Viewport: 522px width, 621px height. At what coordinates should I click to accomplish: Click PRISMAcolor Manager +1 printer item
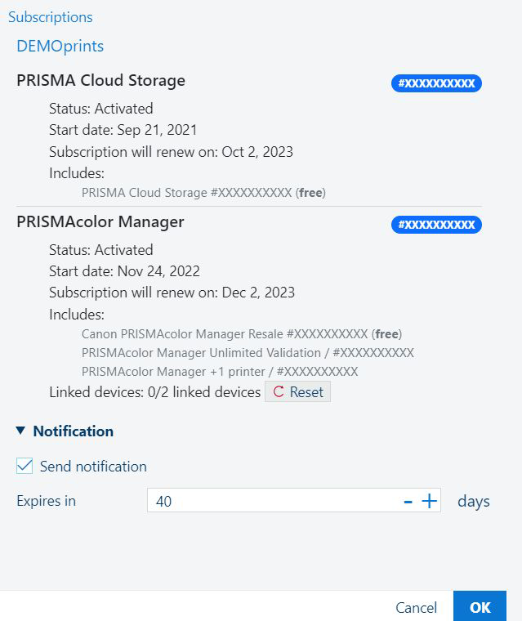[x=220, y=371]
